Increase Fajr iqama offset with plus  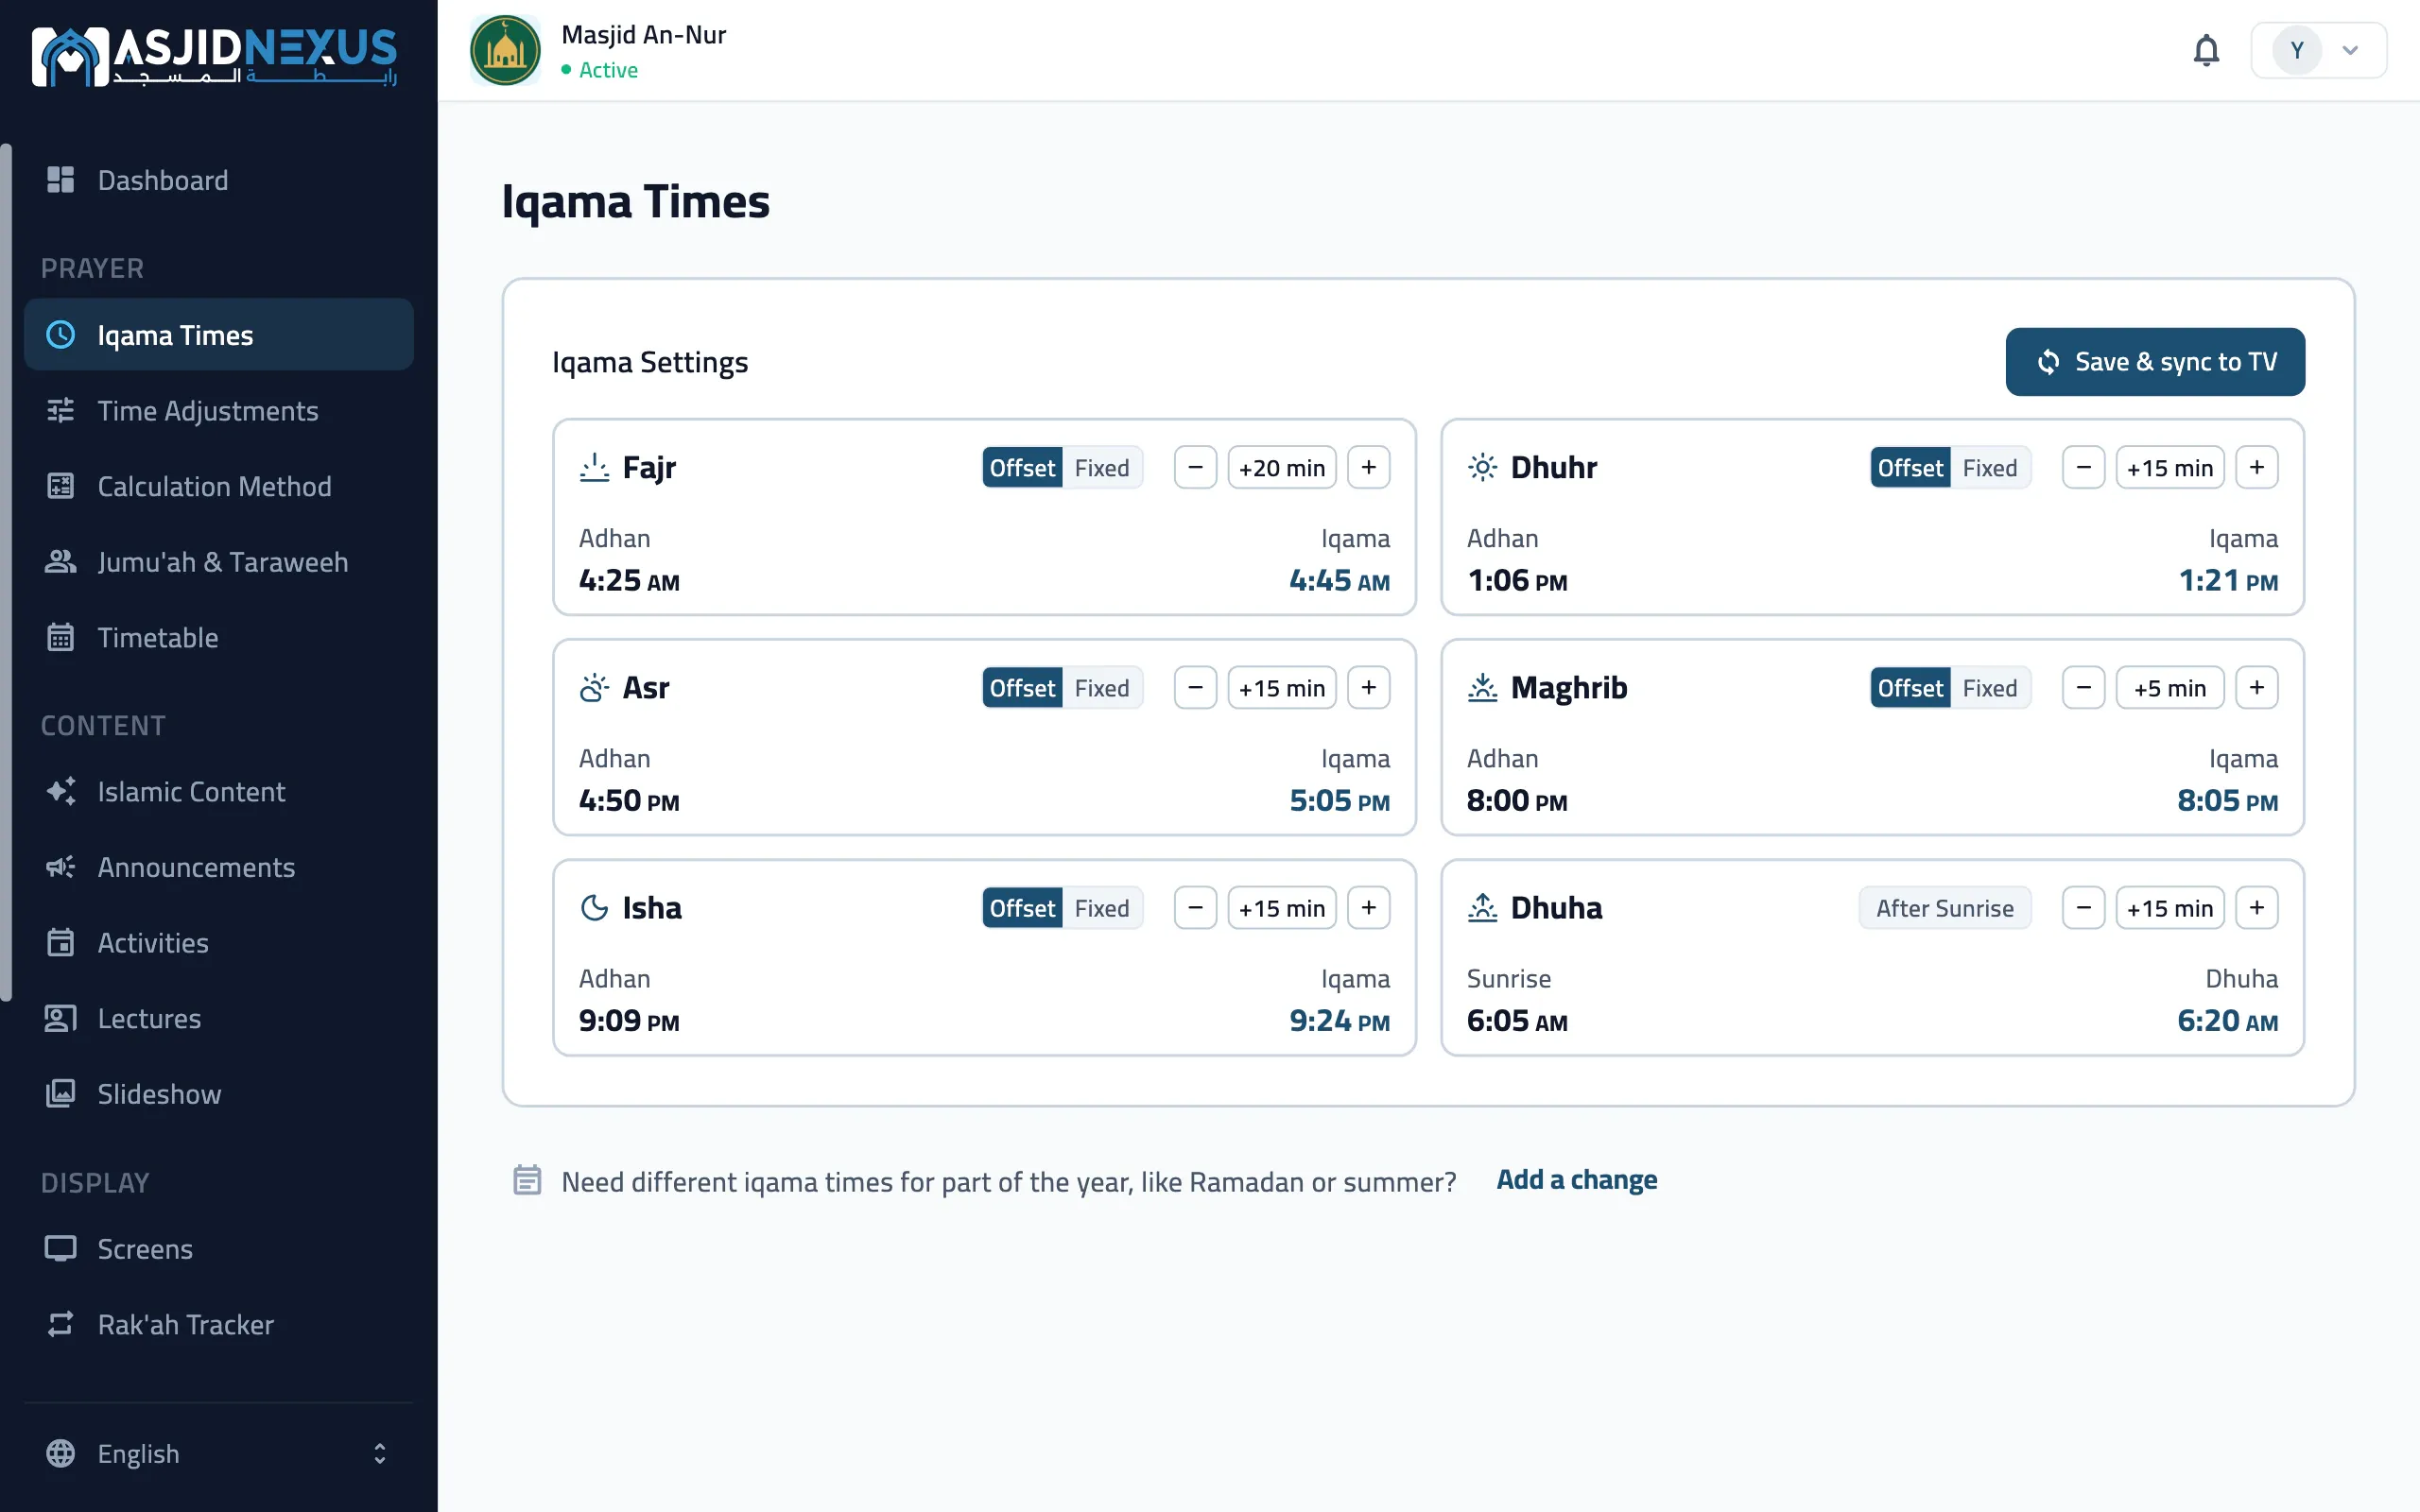click(1368, 467)
